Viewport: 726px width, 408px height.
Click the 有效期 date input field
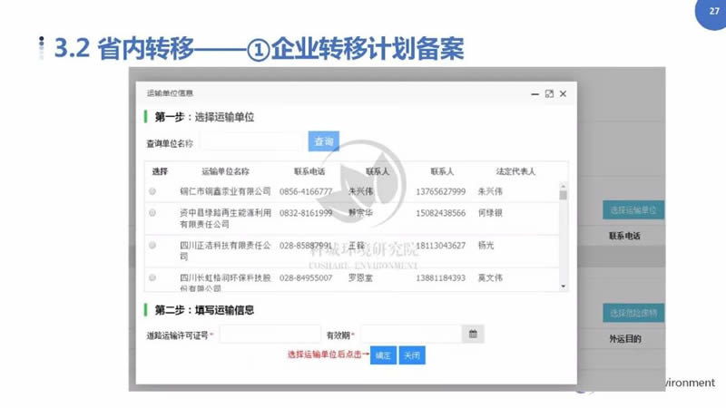[411, 335]
